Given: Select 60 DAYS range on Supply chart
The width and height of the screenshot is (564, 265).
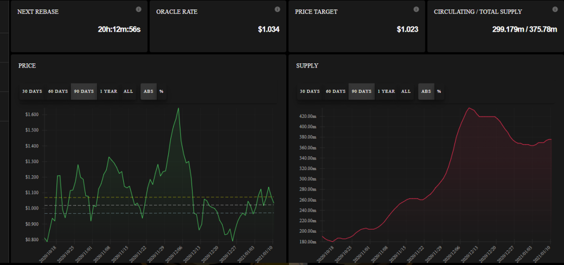Looking at the screenshot, I should (335, 91).
